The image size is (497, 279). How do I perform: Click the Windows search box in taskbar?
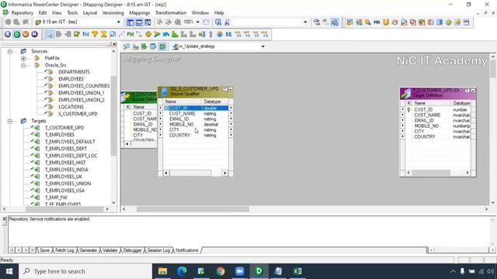coord(85,271)
